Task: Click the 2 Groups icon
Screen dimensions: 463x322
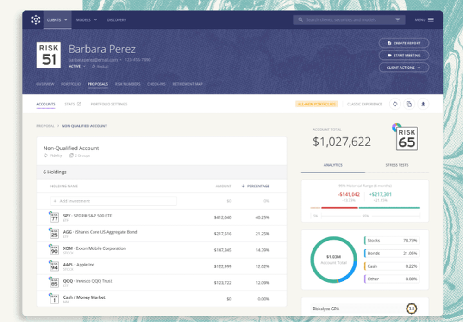Action: [71, 155]
